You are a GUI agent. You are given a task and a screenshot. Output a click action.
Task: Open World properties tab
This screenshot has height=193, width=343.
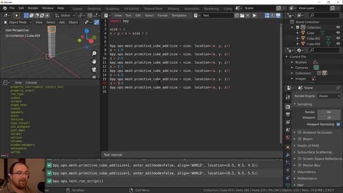288,137
